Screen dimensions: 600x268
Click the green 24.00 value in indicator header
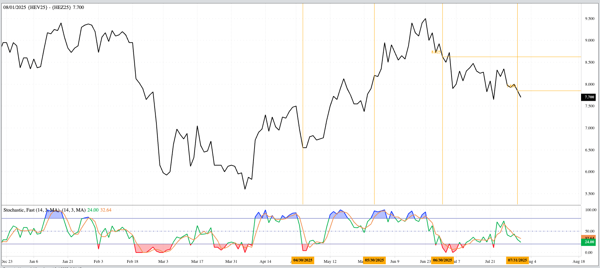[93, 210]
